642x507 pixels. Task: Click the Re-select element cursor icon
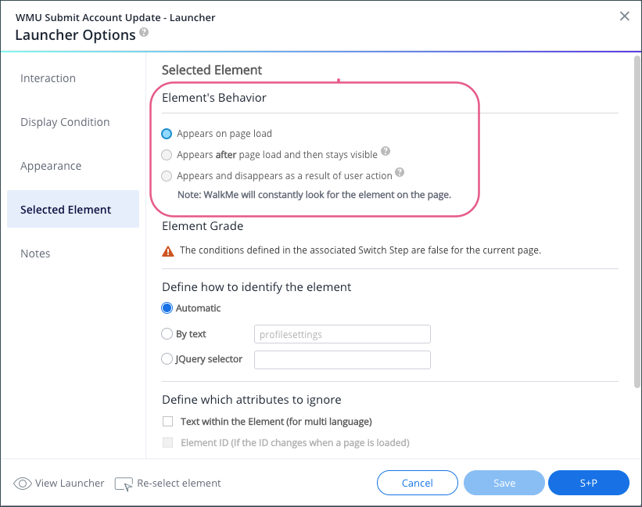pos(124,484)
